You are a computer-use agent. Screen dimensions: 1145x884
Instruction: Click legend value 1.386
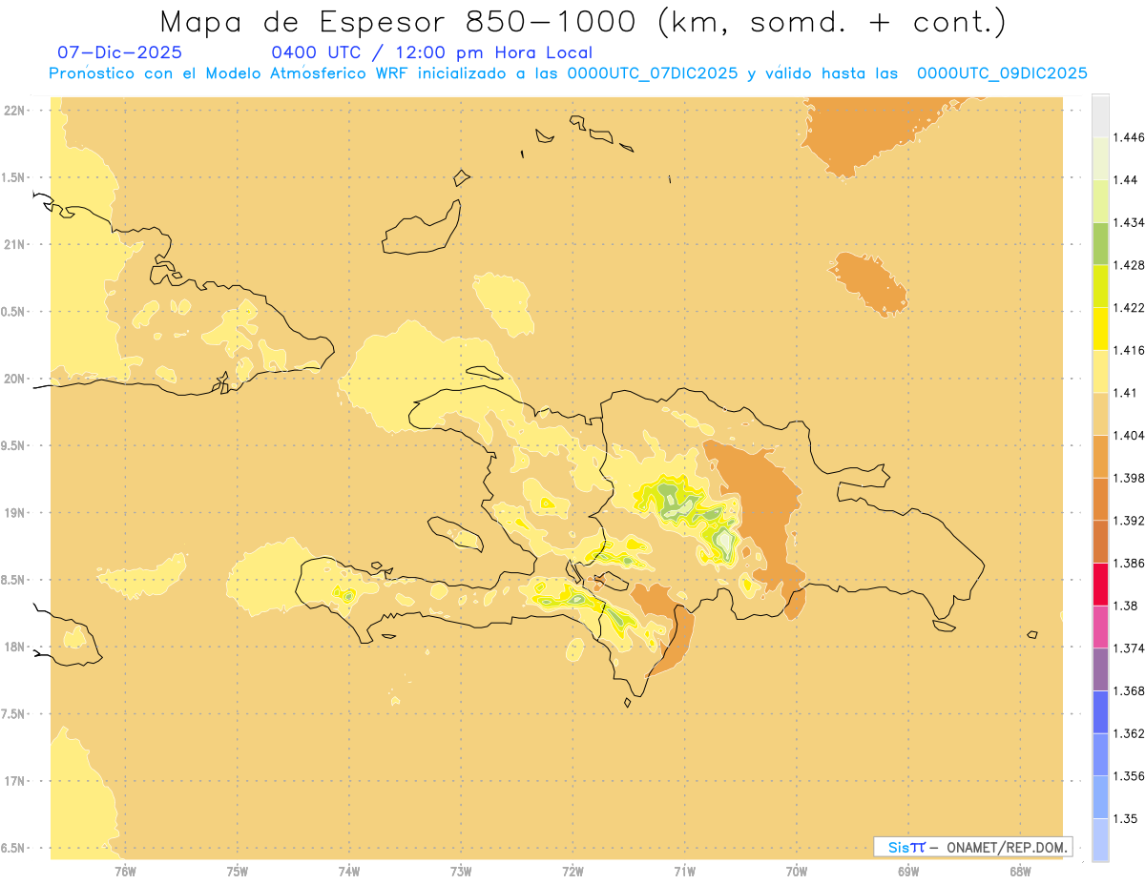pos(1129,564)
